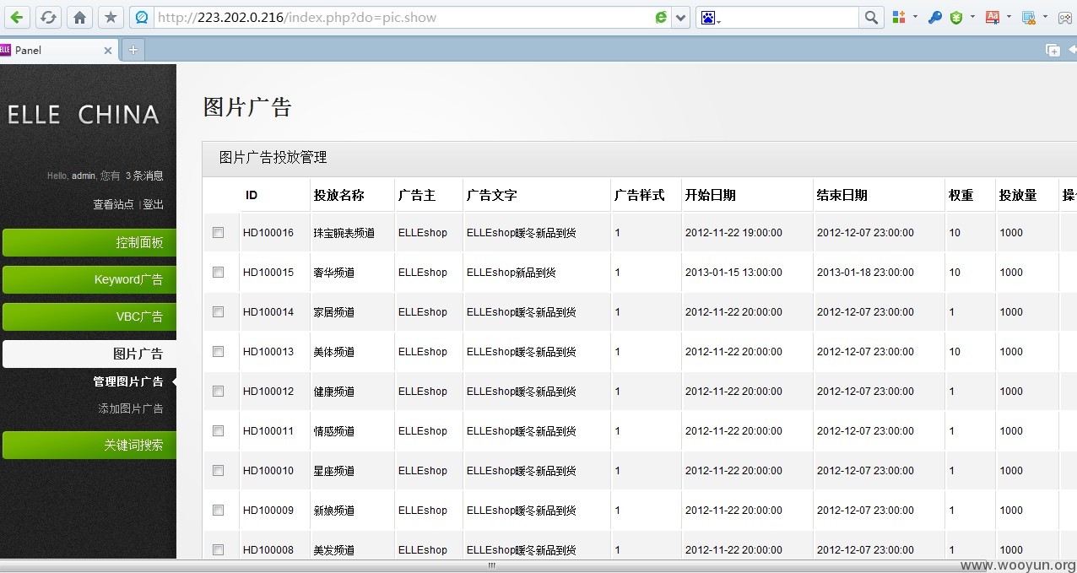Viewport: 1077px width, 573px height.
Task: Click the 珠宝腕表频道 cell
Action: (344, 233)
